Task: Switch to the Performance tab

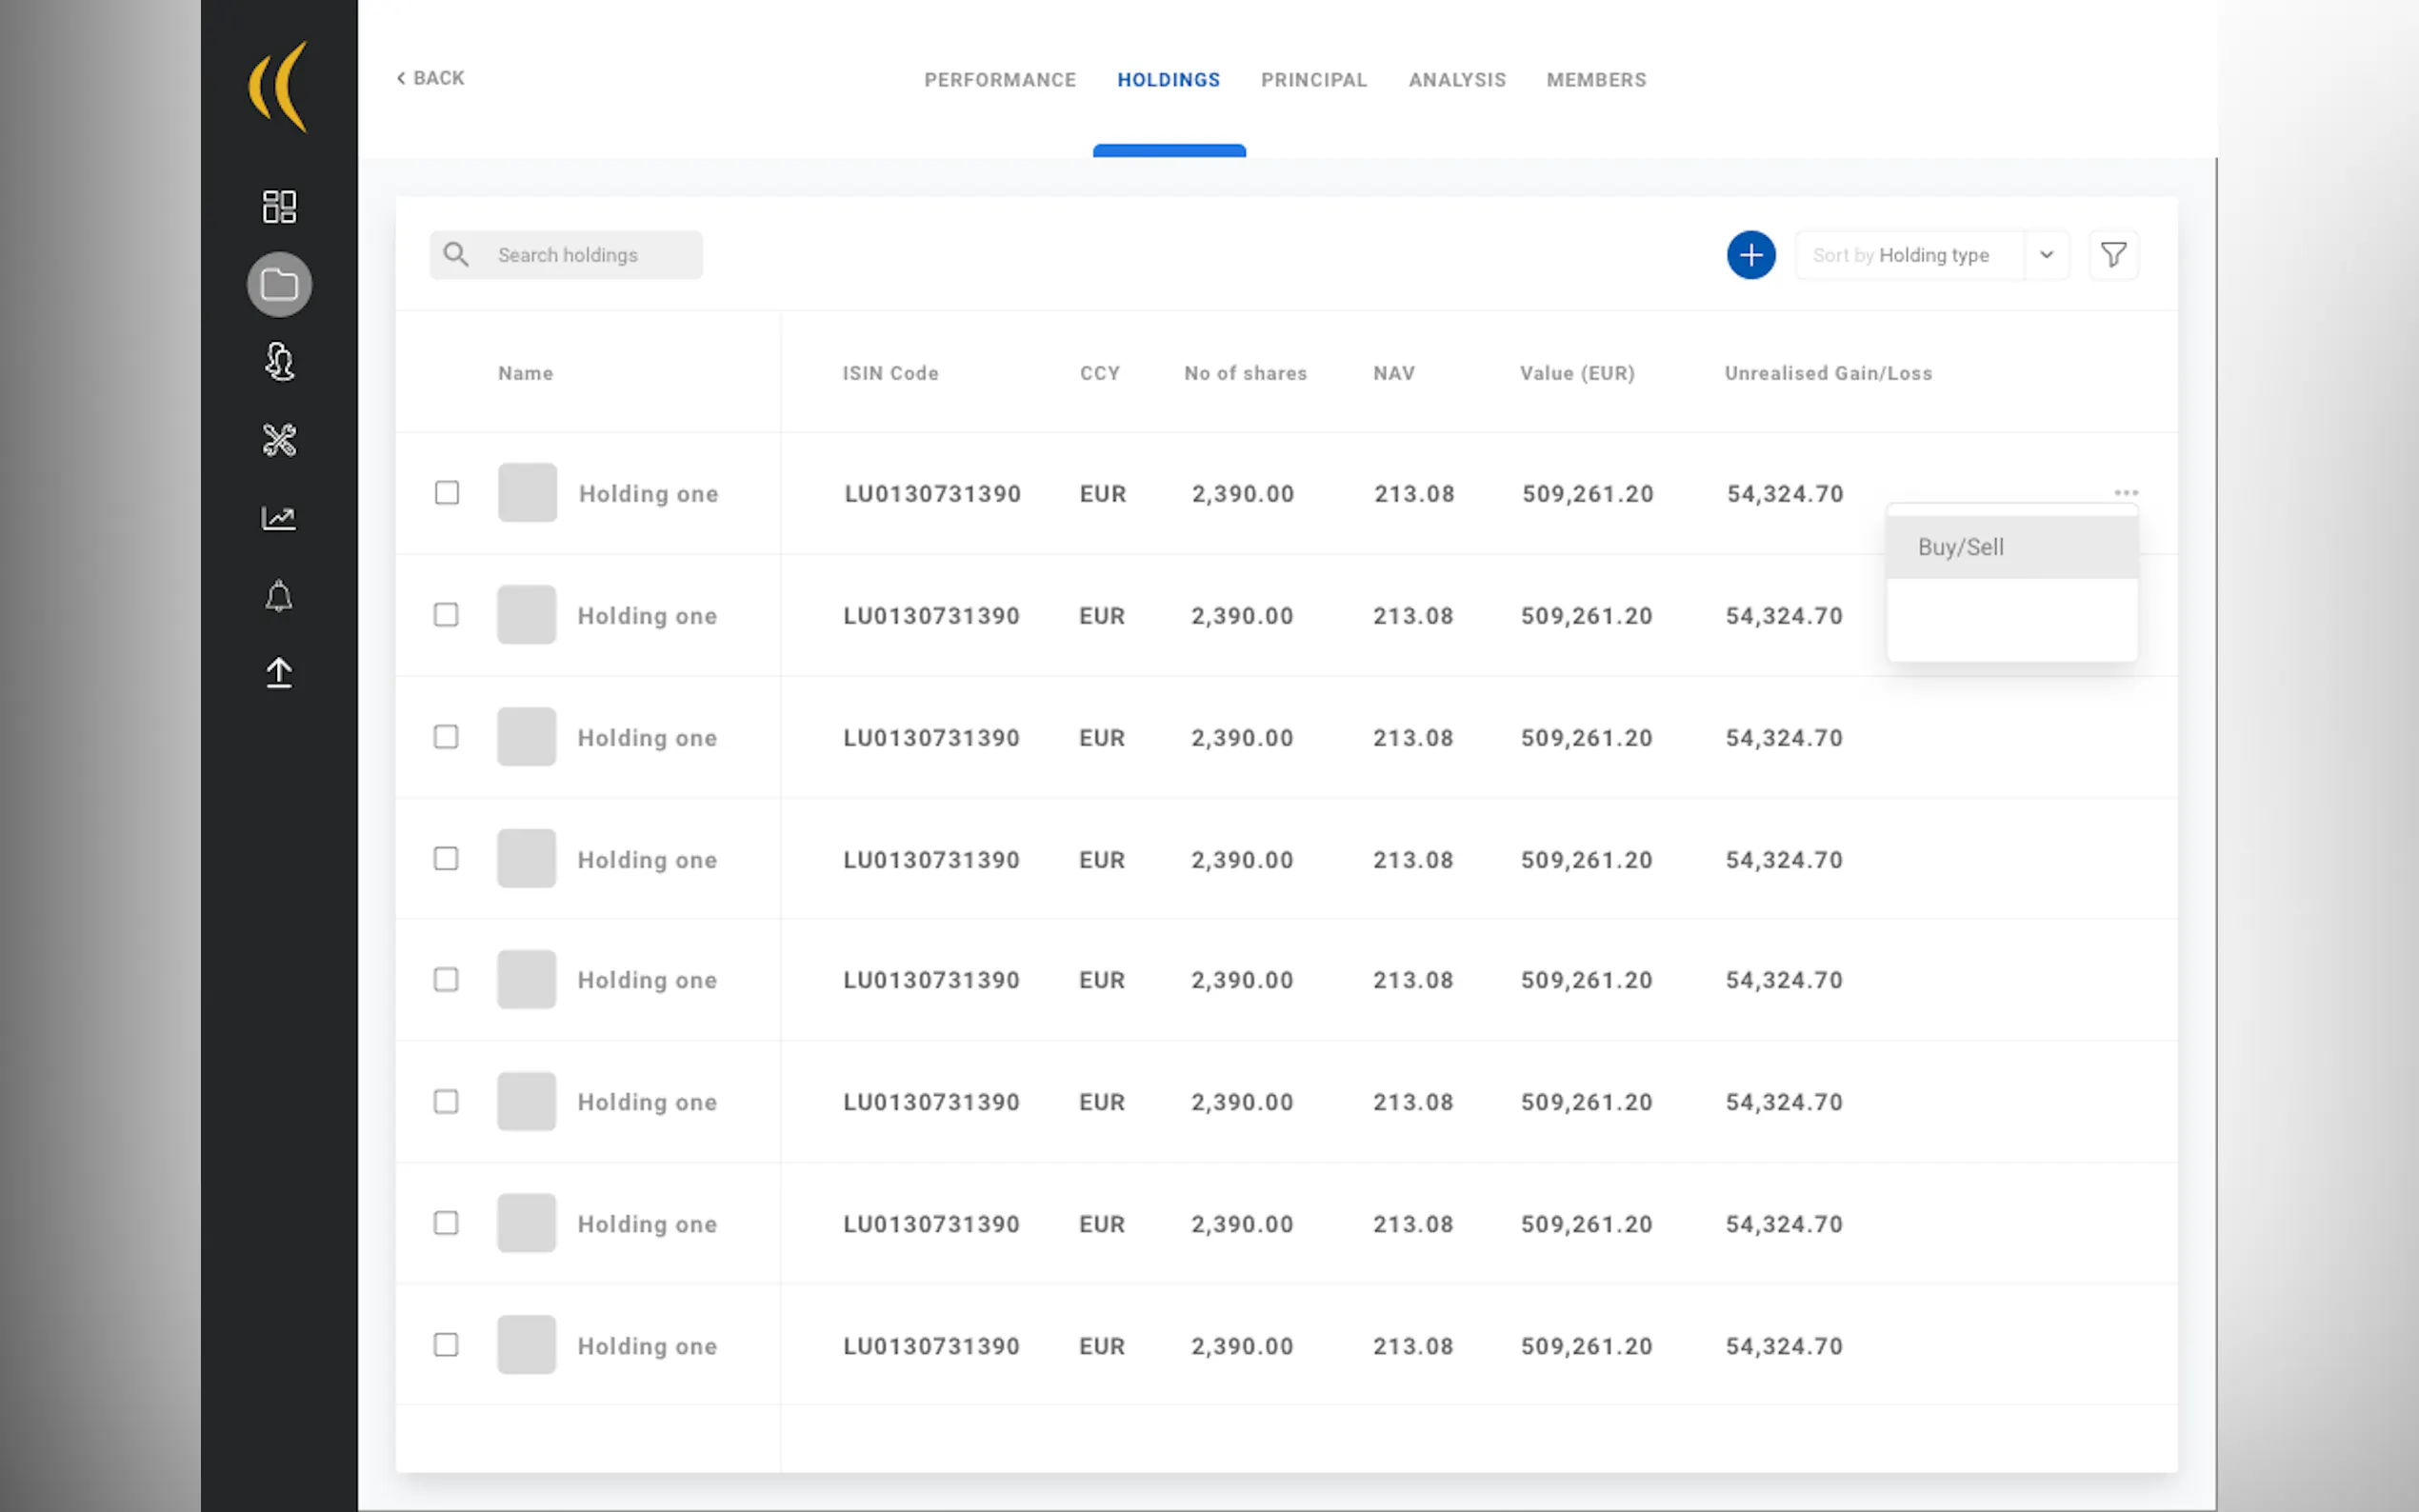Action: pyautogui.click(x=999, y=80)
